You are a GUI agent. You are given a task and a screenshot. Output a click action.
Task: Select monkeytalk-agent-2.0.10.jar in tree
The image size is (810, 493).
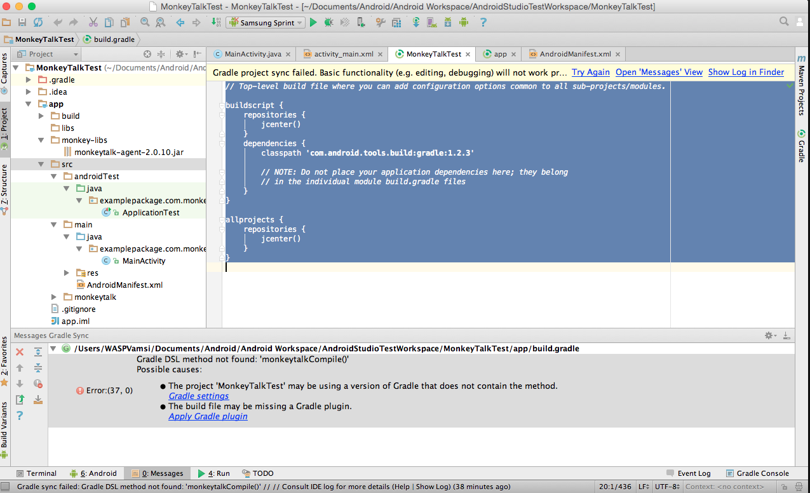tap(128, 152)
